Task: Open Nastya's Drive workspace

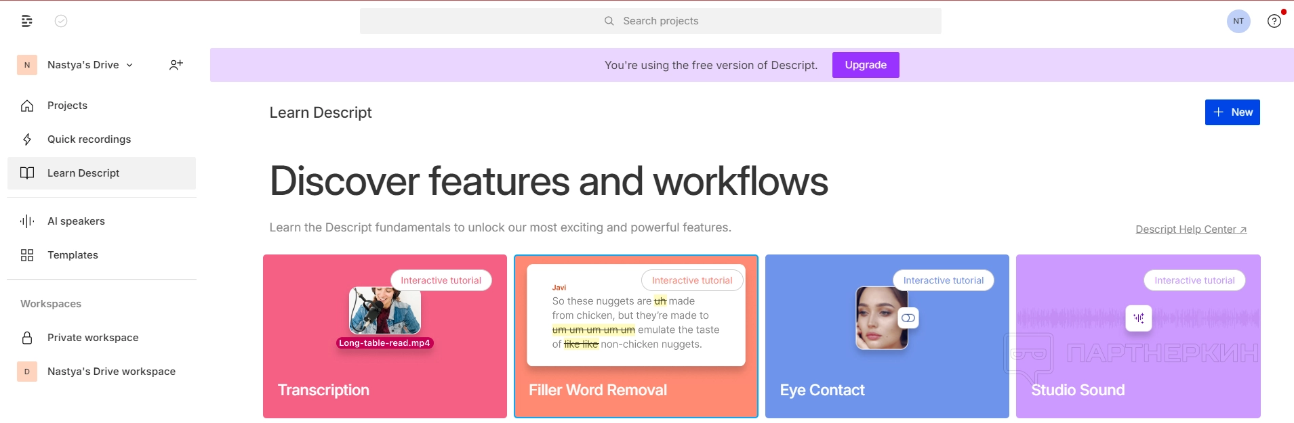Action: (102, 372)
